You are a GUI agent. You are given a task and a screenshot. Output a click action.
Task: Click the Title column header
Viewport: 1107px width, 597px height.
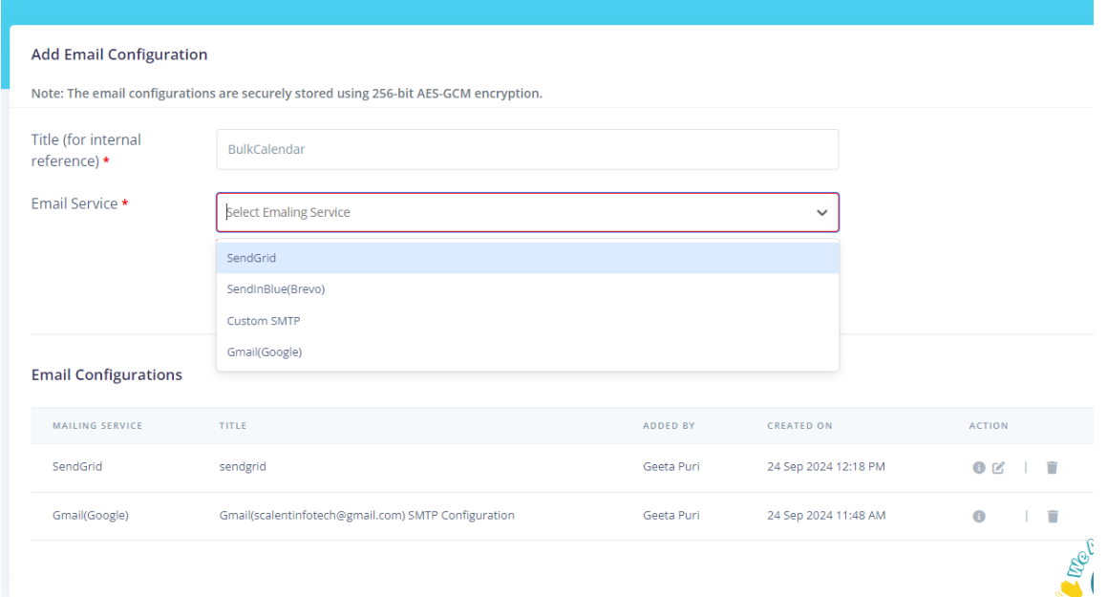(x=233, y=425)
